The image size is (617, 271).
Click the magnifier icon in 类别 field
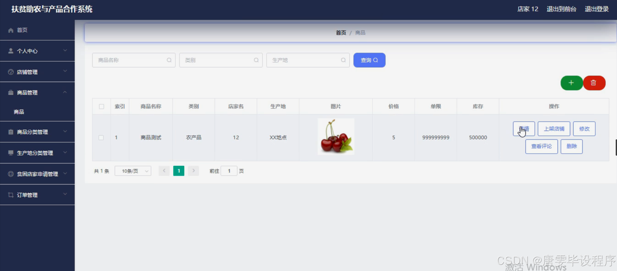256,60
